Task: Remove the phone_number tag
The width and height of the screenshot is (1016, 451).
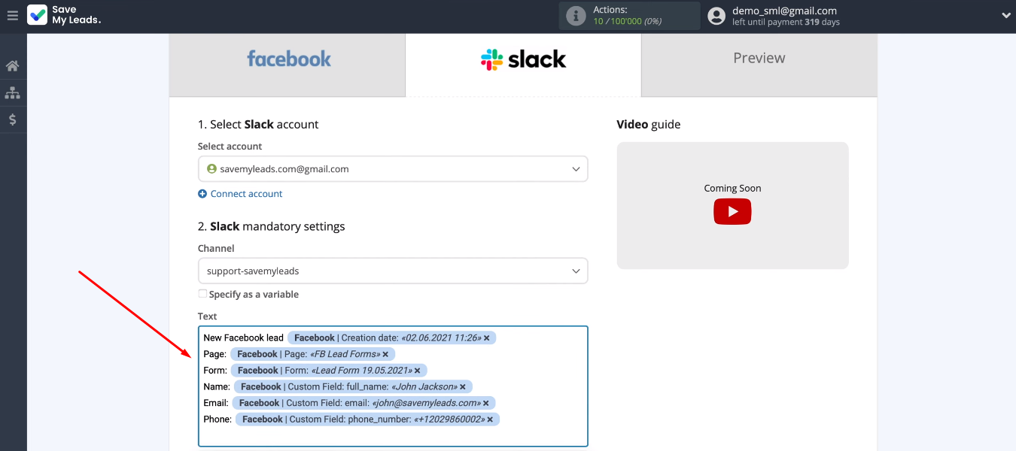Action: point(490,419)
